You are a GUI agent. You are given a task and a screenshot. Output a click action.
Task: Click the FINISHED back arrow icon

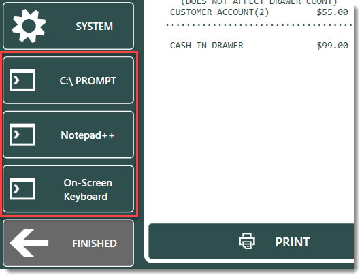[29, 243]
